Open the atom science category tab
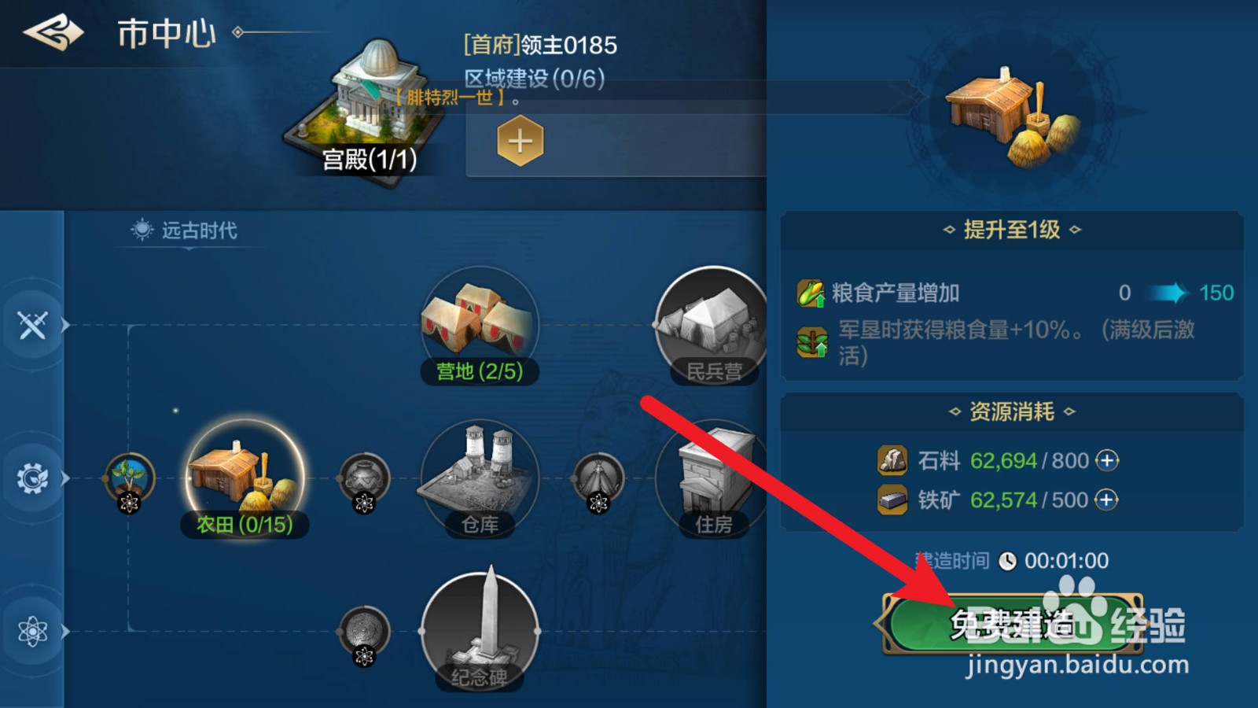 click(x=33, y=631)
